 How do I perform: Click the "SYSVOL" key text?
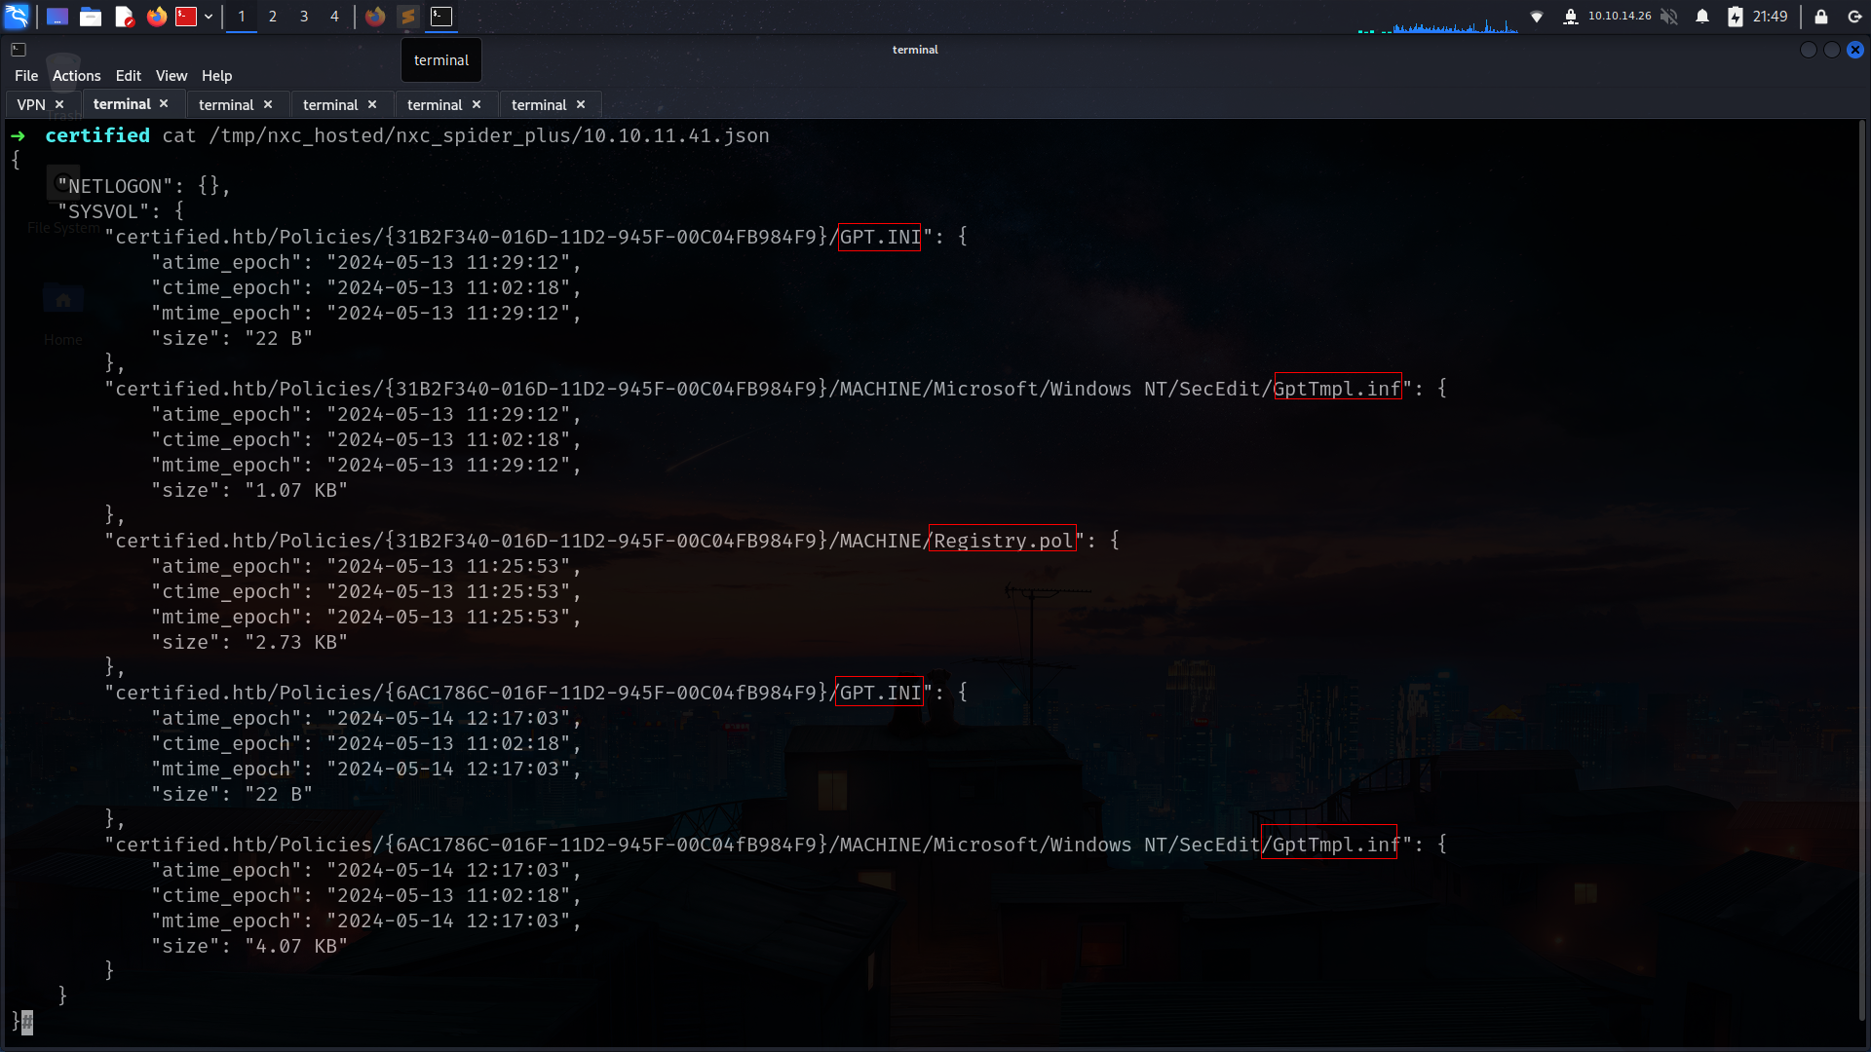coord(102,211)
